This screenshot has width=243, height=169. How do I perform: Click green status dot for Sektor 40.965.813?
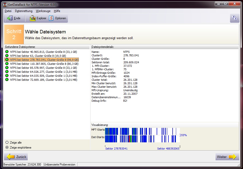[7, 52]
